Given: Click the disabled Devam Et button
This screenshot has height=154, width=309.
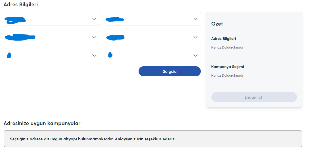Looking at the screenshot, I should pyautogui.click(x=254, y=97).
